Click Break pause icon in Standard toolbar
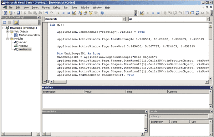This screenshot has width=214, height=137. (63, 13)
